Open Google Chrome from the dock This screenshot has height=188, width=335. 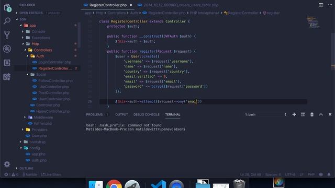pyautogui.click(x=114, y=184)
